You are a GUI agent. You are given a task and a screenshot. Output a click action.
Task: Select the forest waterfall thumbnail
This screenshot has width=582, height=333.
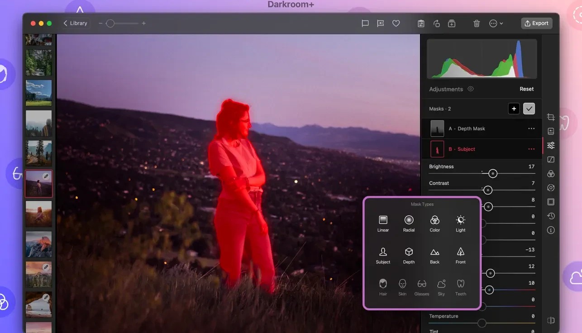click(39, 62)
